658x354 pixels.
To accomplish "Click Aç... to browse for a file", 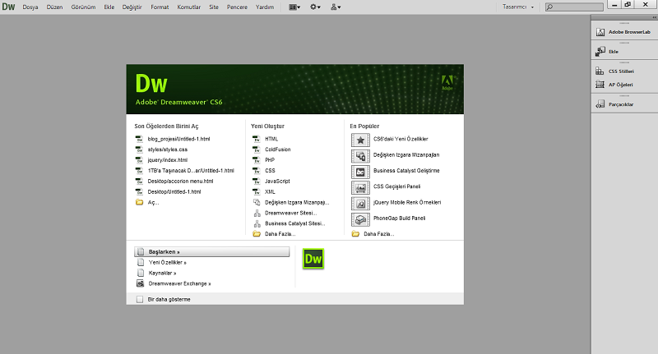I will [154, 202].
